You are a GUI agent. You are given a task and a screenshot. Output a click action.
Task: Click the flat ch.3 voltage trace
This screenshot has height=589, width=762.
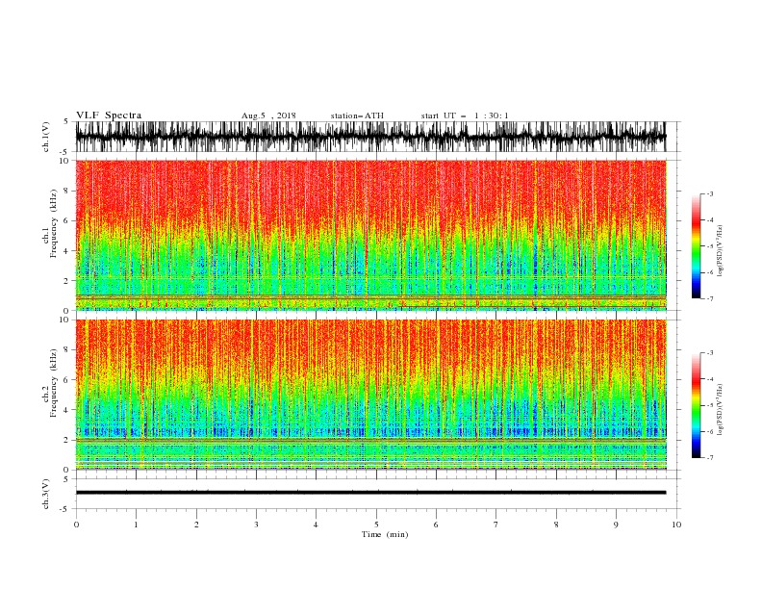click(x=370, y=493)
